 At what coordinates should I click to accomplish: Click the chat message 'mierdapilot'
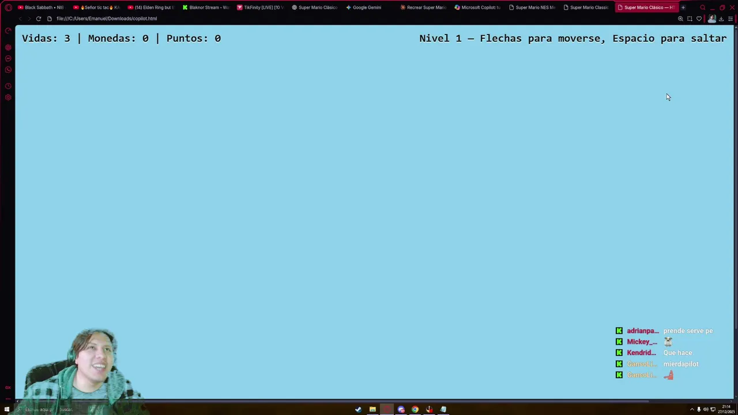coord(681,364)
